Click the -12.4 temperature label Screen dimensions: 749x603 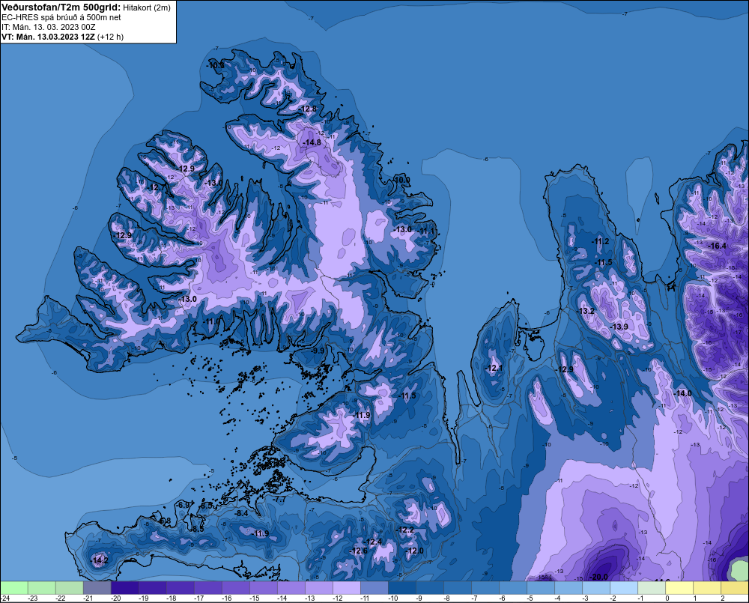coord(373,542)
